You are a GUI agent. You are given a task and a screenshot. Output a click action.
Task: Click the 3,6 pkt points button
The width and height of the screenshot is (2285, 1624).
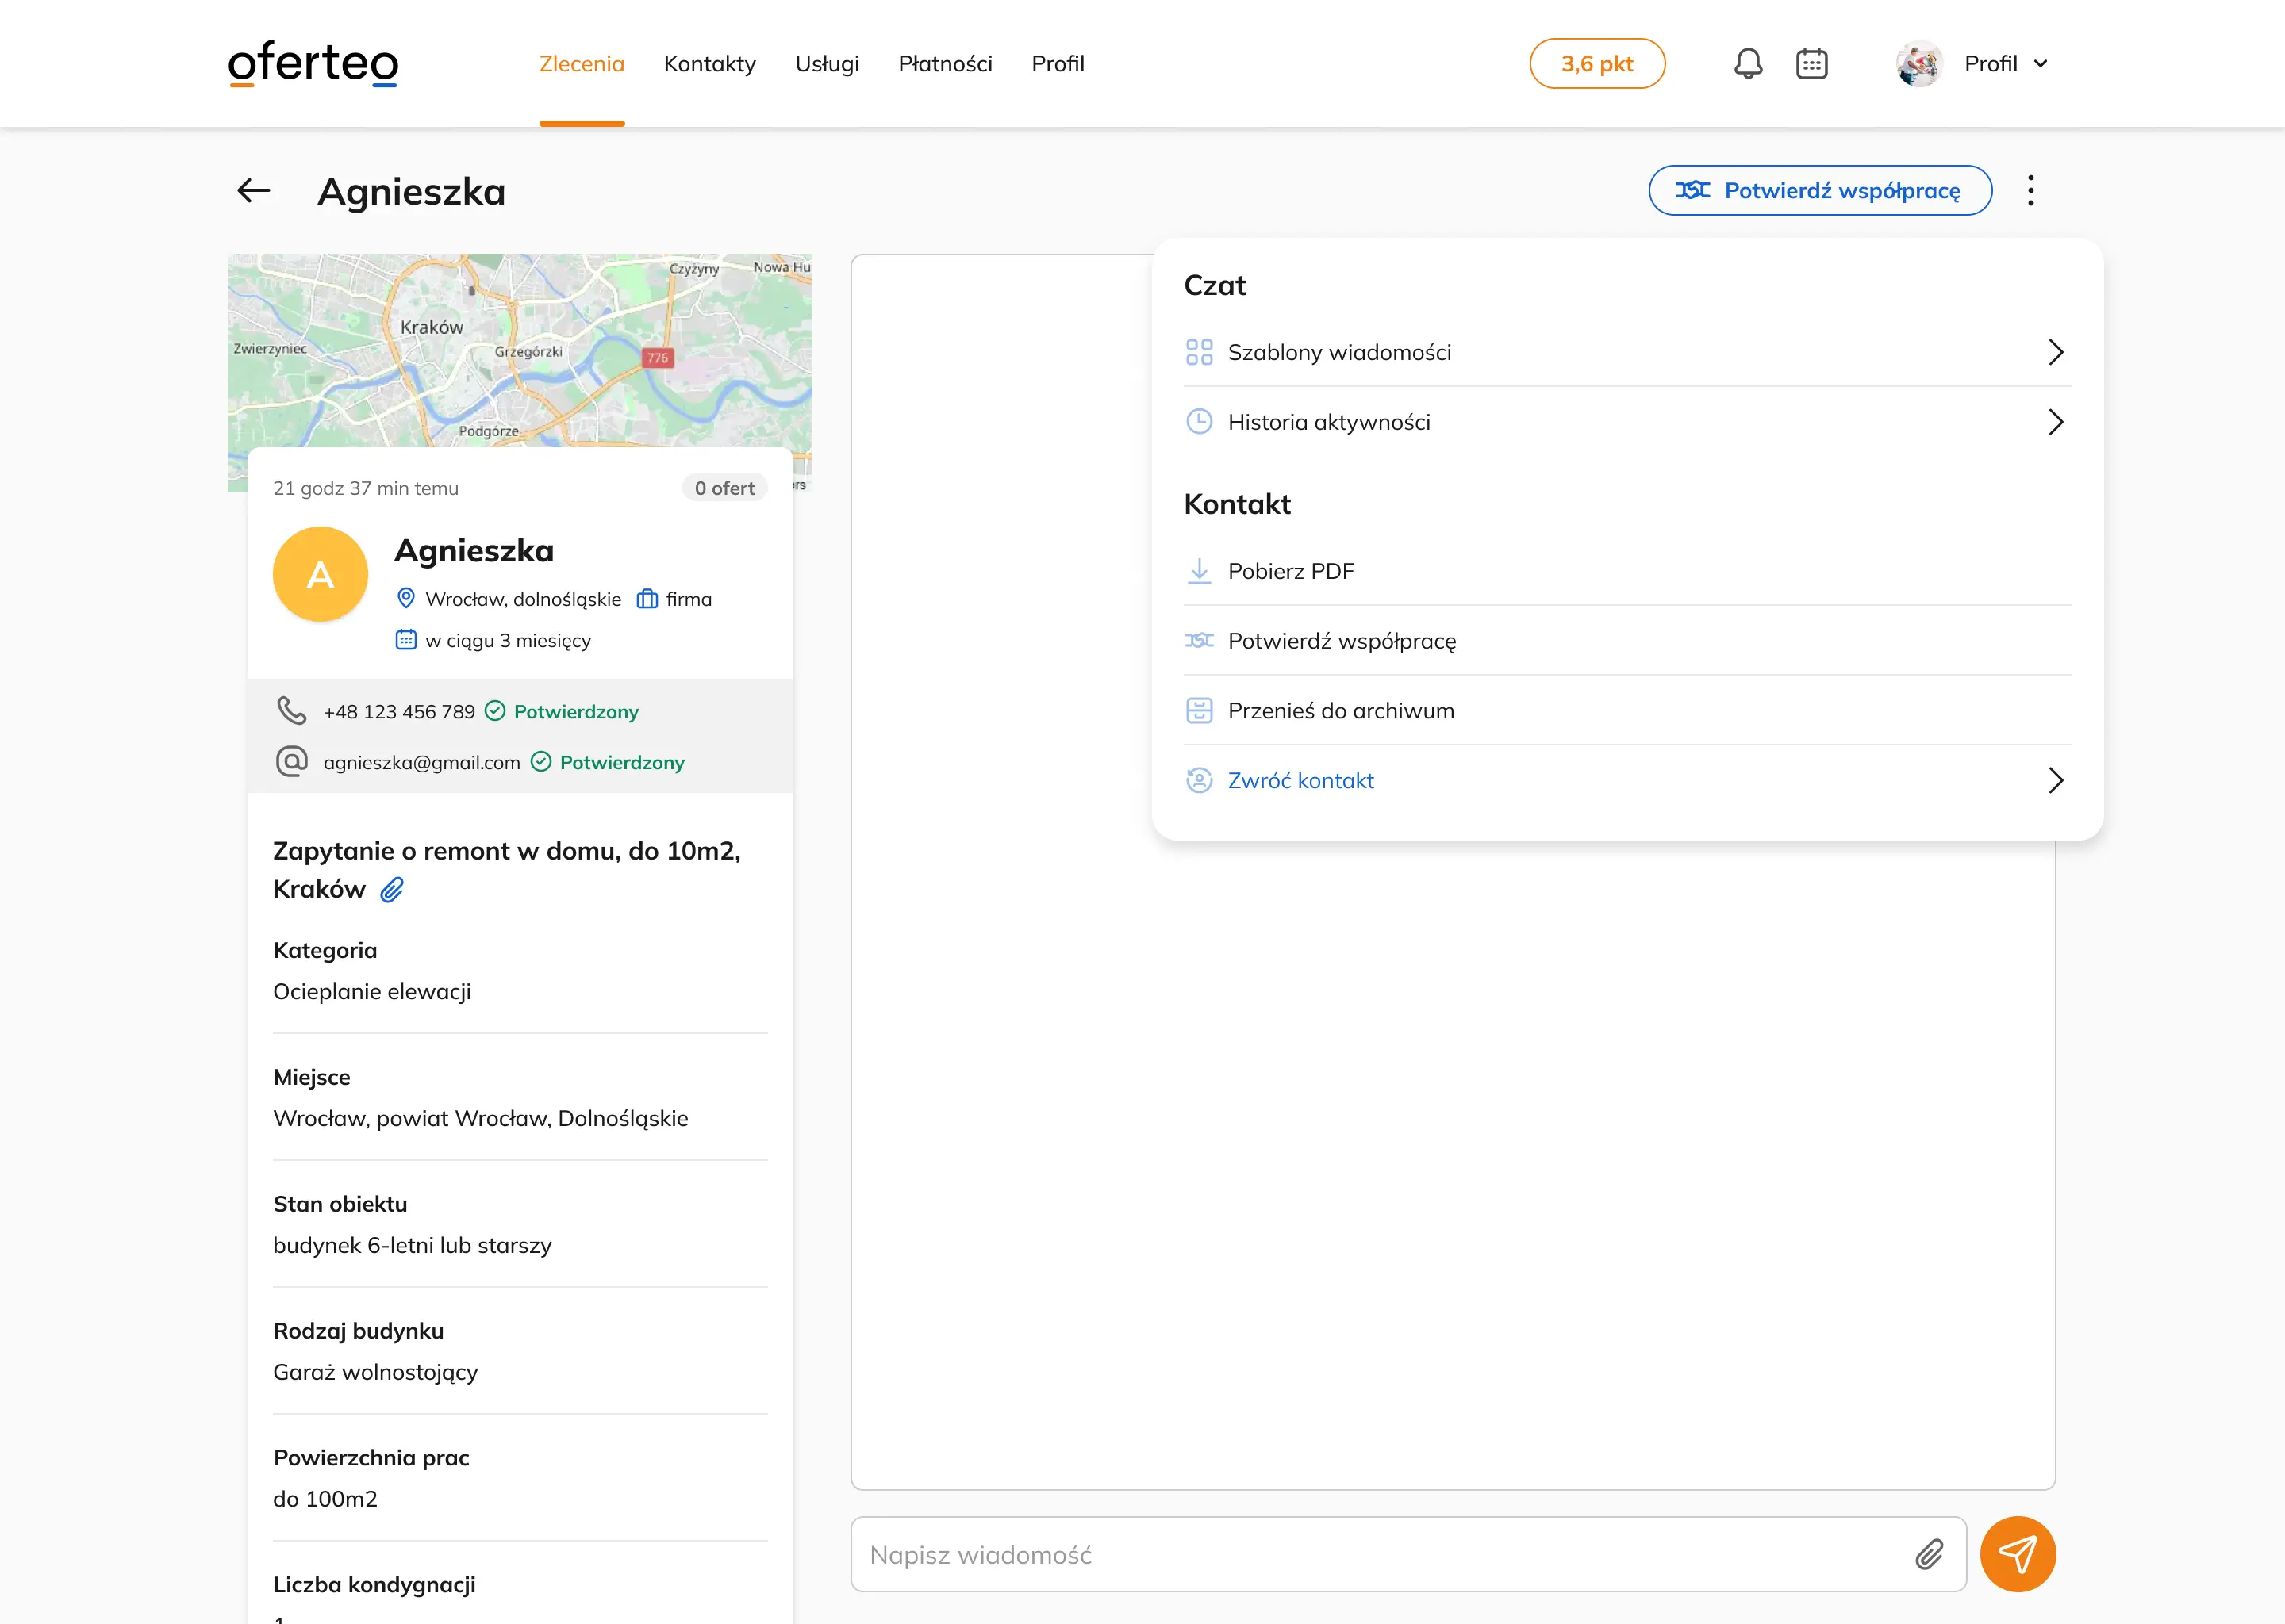[1596, 64]
